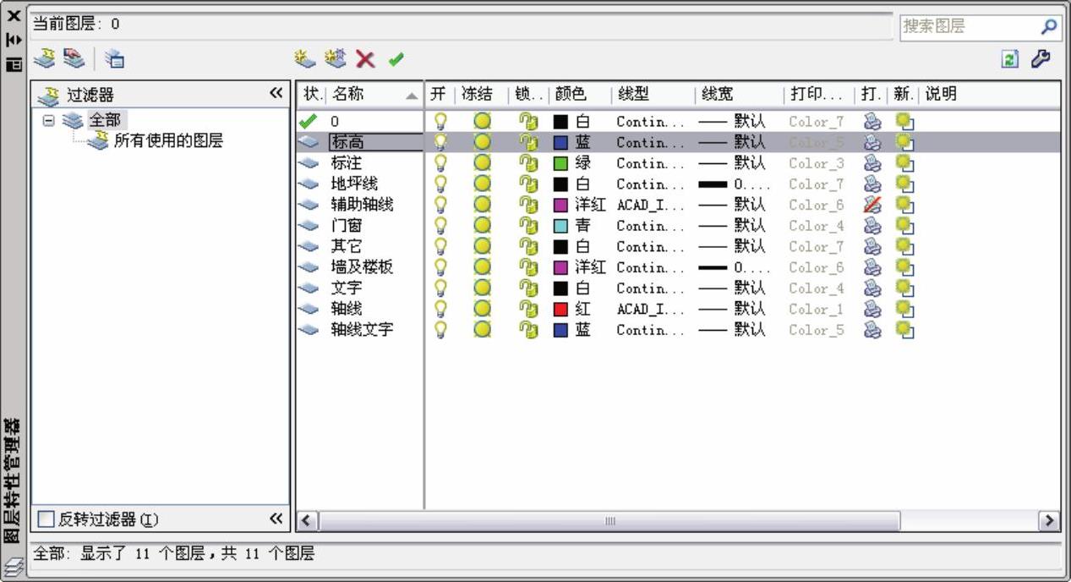Screen dimensions: 1071x582
Task: Click the horizontal scrollbar right arrow
Action: pyautogui.click(x=1050, y=520)
